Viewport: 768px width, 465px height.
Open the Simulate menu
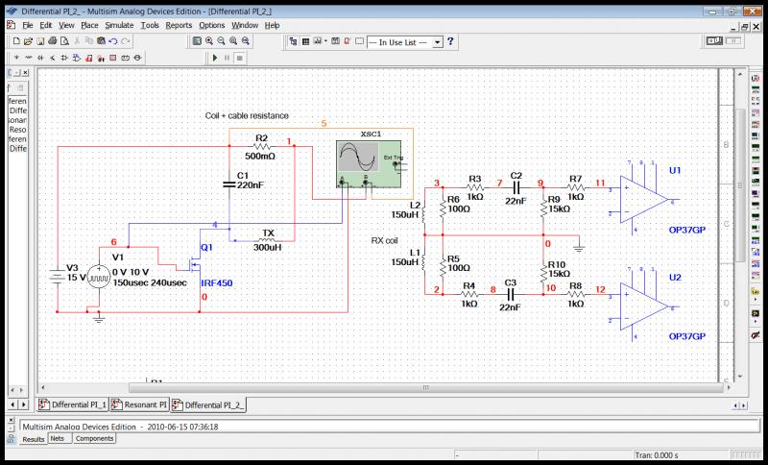[119, 24]
